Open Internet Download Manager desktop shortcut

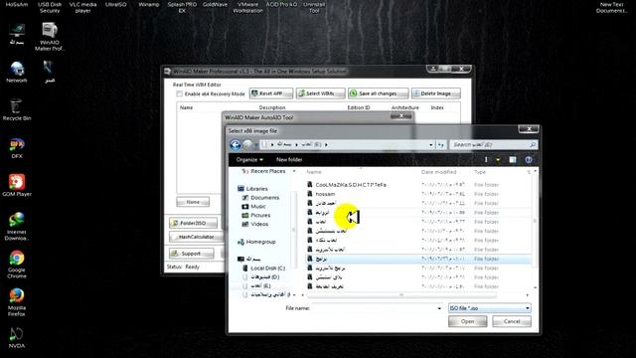(17, 227)
